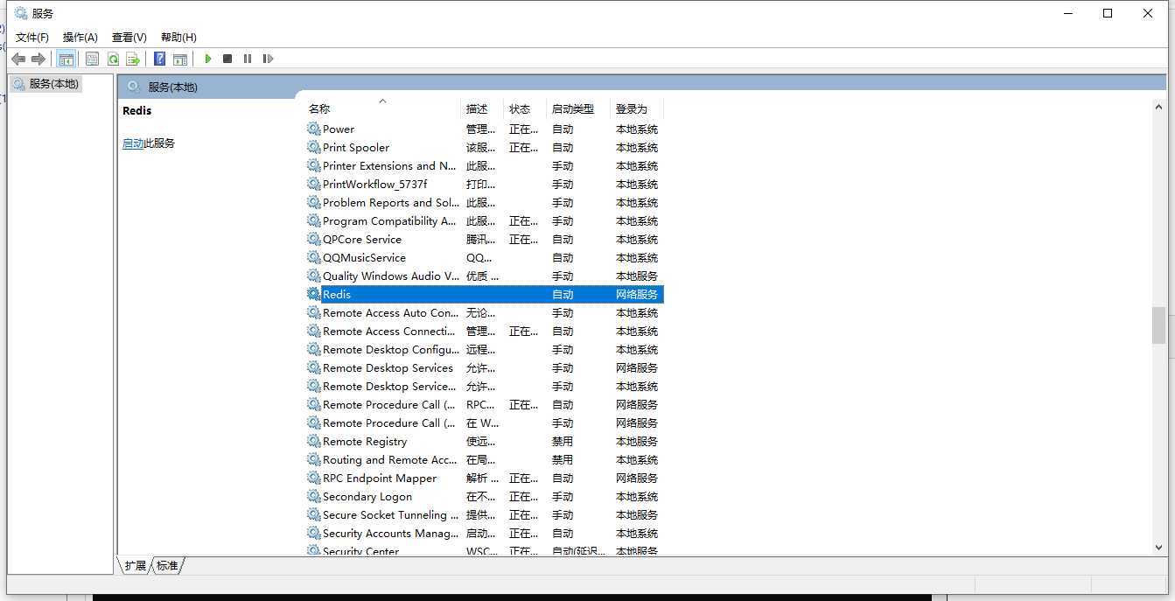Click the Export List toolbar icon
Screen dimensions: 1175x601
(133, 59)
